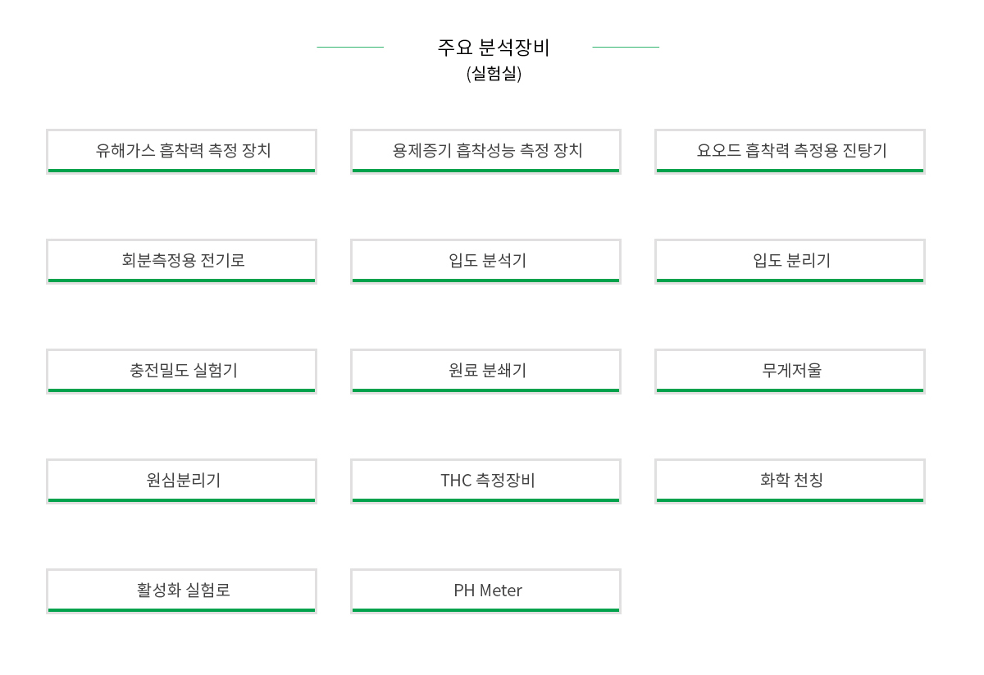This screenshot has width=984, height=675.
Task: Select the 입도 분리기 box
Action: [x=790, y=261]
